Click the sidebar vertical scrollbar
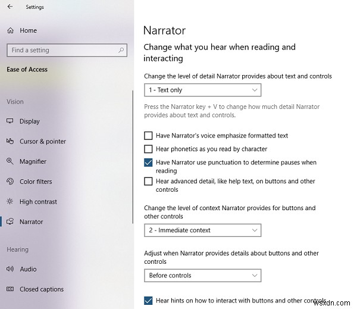 pos(133,157)
